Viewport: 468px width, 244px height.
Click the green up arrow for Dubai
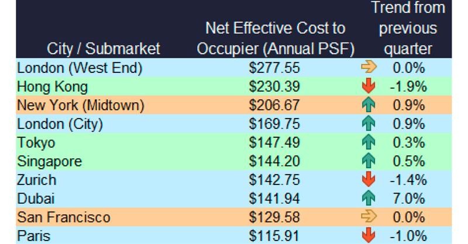369,198
